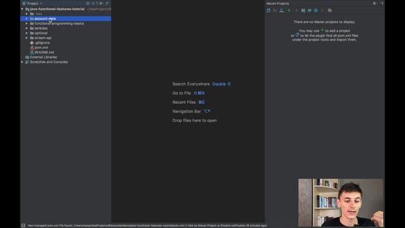Expand the functional-programming-basics folder arrow
Image resolution: width=405 pixels, height=228 pixels.
tap(27, 23)
